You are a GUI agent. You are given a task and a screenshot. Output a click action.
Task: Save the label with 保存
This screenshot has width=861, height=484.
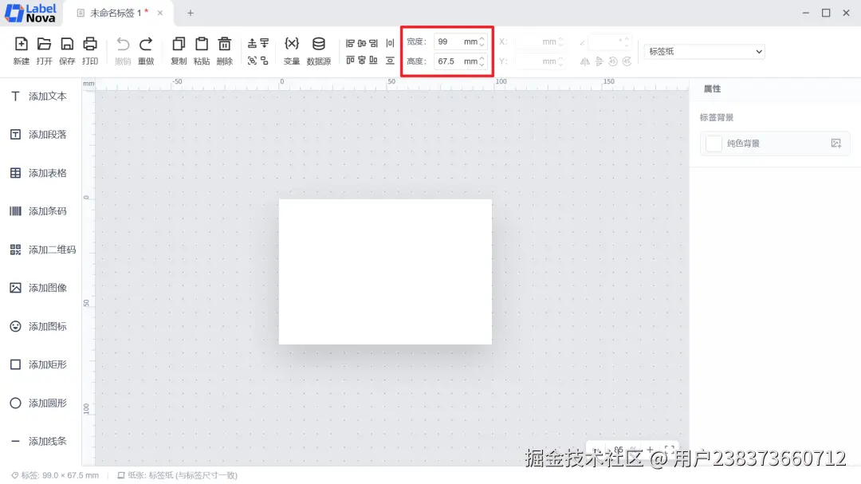pos(67,50)
